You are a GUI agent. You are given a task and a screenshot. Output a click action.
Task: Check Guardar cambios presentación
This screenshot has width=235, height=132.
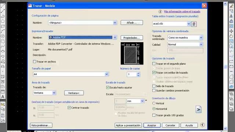(x=154, y=91)
